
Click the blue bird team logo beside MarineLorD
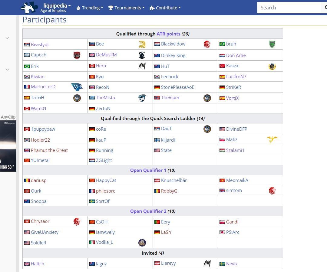77,87
